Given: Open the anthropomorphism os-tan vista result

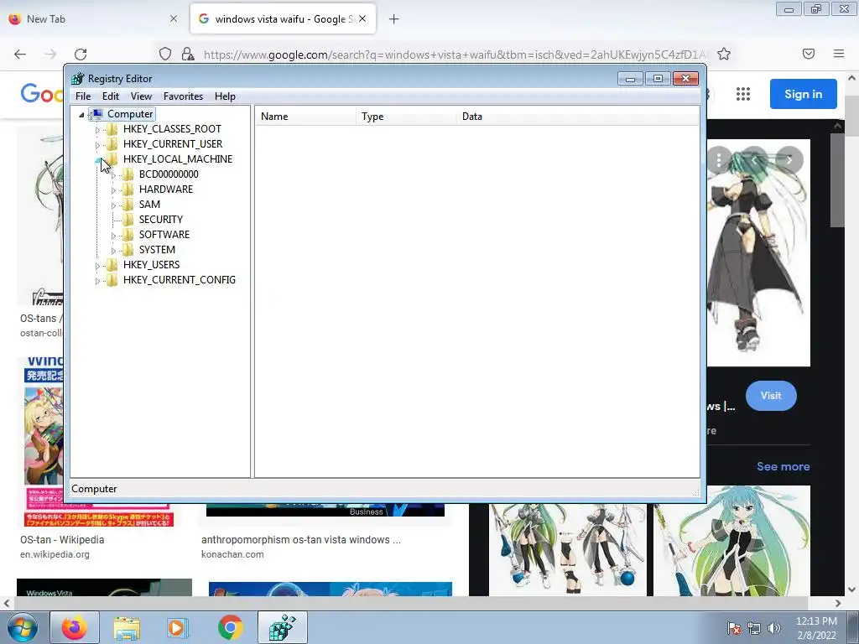Looking at the screenshot, I should [x=301, y=540].
